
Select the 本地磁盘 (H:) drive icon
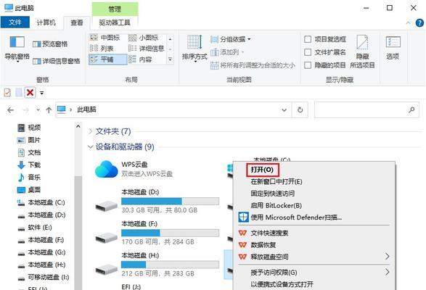click(106, 269)
